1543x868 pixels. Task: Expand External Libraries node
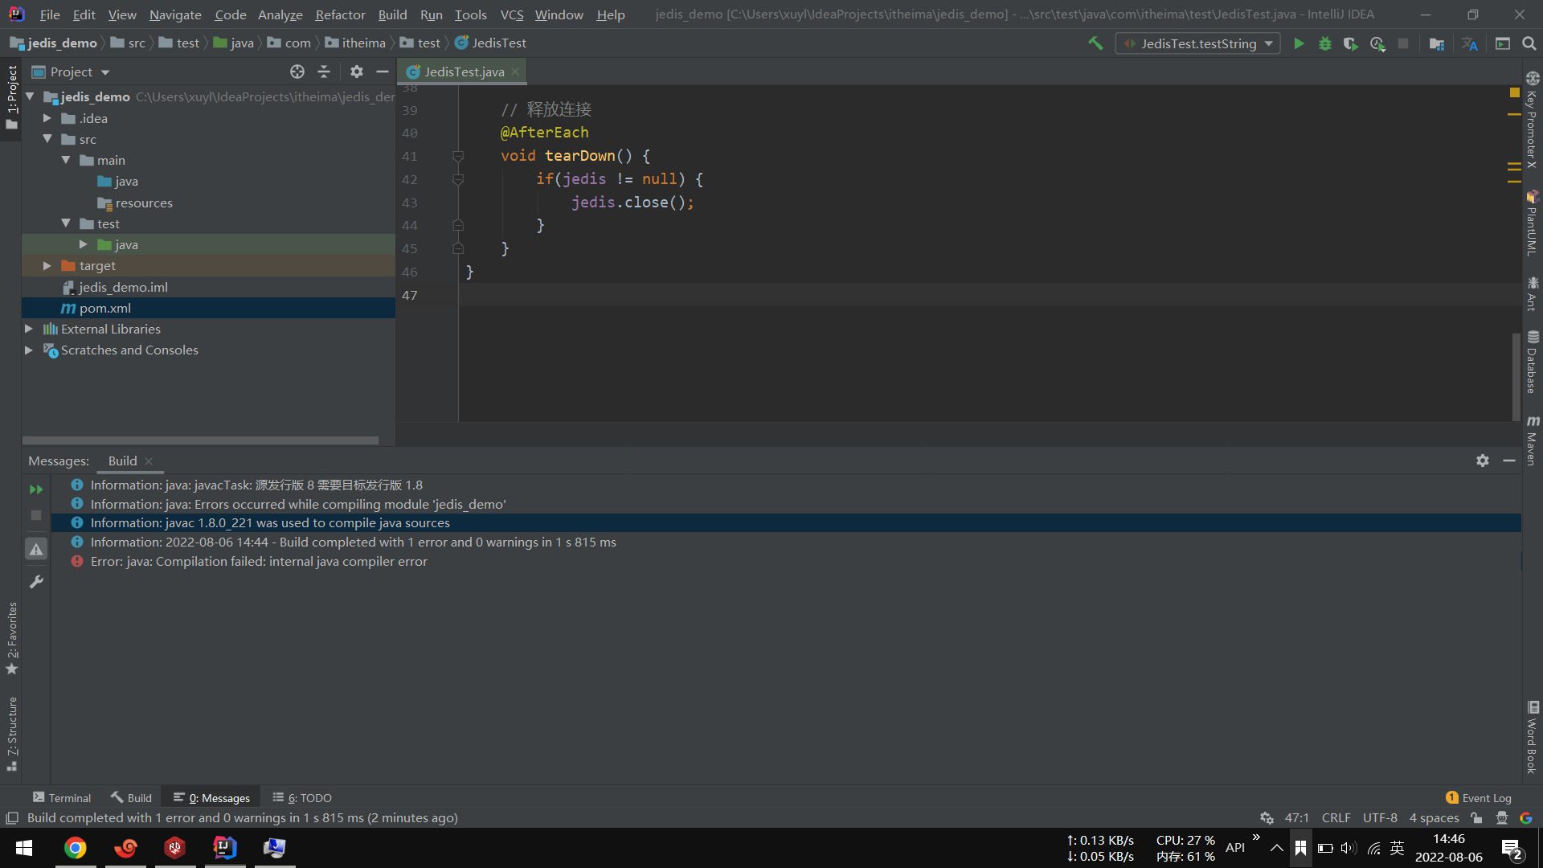click(x=29, y=329)
